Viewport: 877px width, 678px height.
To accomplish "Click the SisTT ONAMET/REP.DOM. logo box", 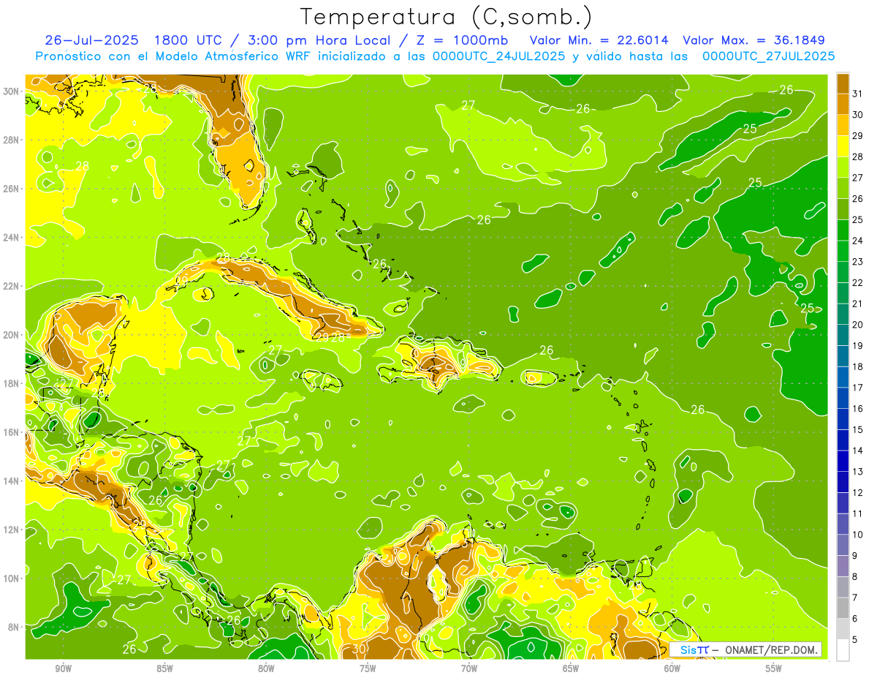I will point(745,649).
